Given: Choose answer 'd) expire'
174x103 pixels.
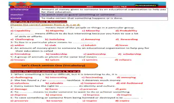Looking at the screenshot, I should (x=122, y=101).
